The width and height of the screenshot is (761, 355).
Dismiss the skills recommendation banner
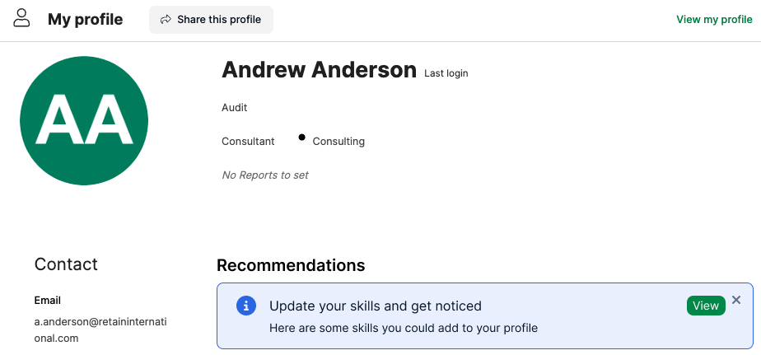(x=736, y=300)
